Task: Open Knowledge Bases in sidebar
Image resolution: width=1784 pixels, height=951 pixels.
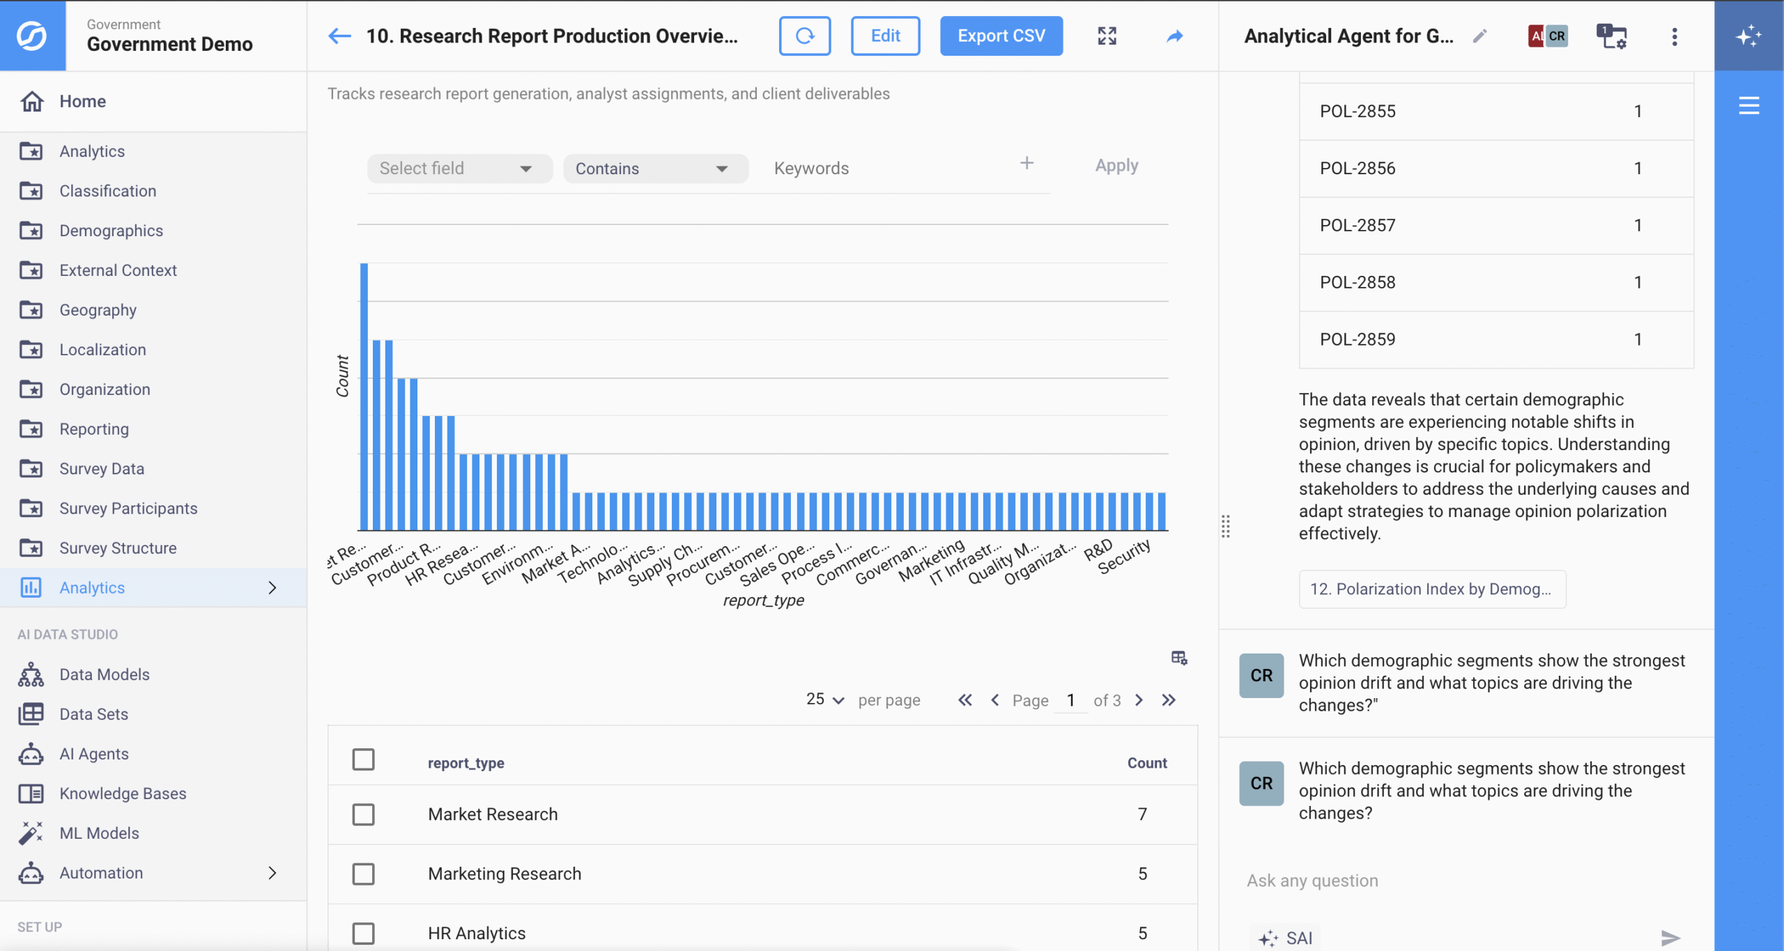Action: pyautogui.click(x=123, y=794)
